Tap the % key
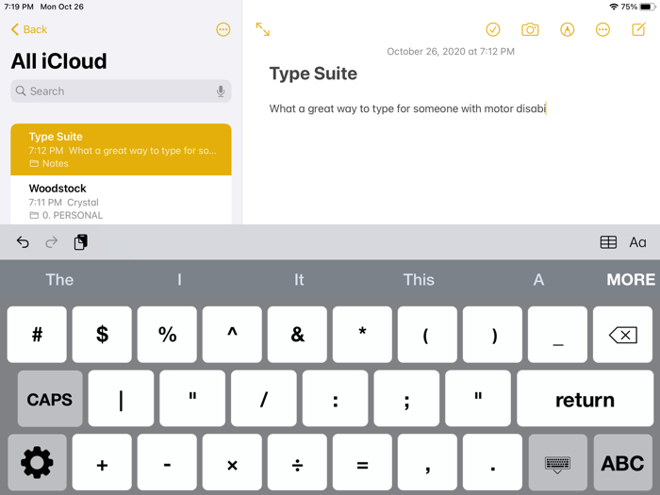Viewport: 660px width, 495px height. tap(167, 335)
